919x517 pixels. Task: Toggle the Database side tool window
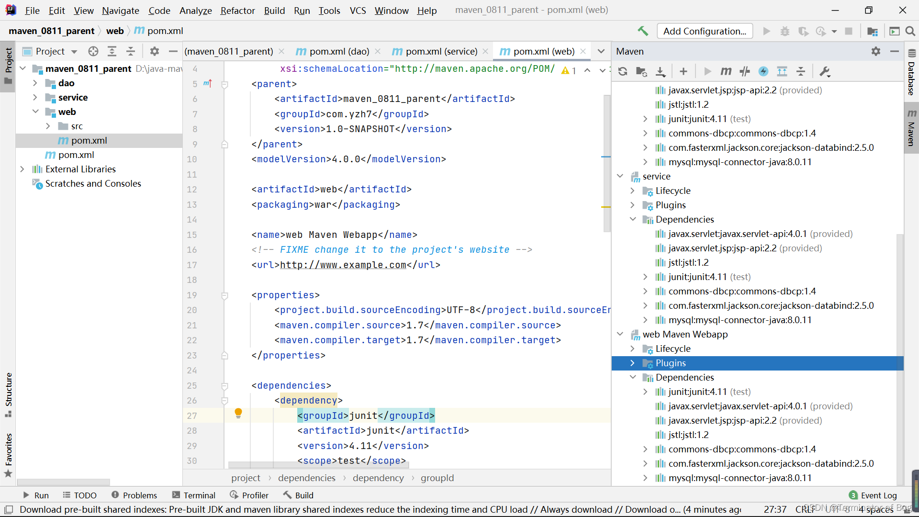[911, 73]
